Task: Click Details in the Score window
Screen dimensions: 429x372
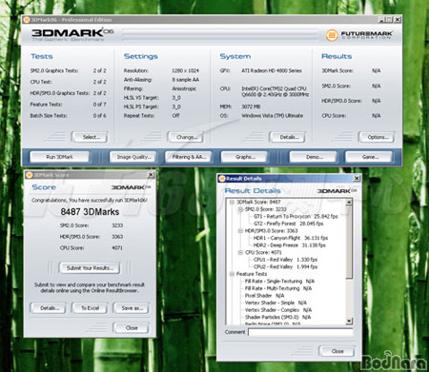Action: tap(50, 308)
